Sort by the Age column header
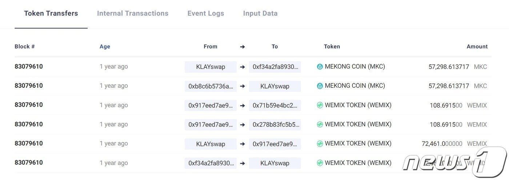Image resolution: width=509 pixels, height=182 pixels. tap(105, 47)
